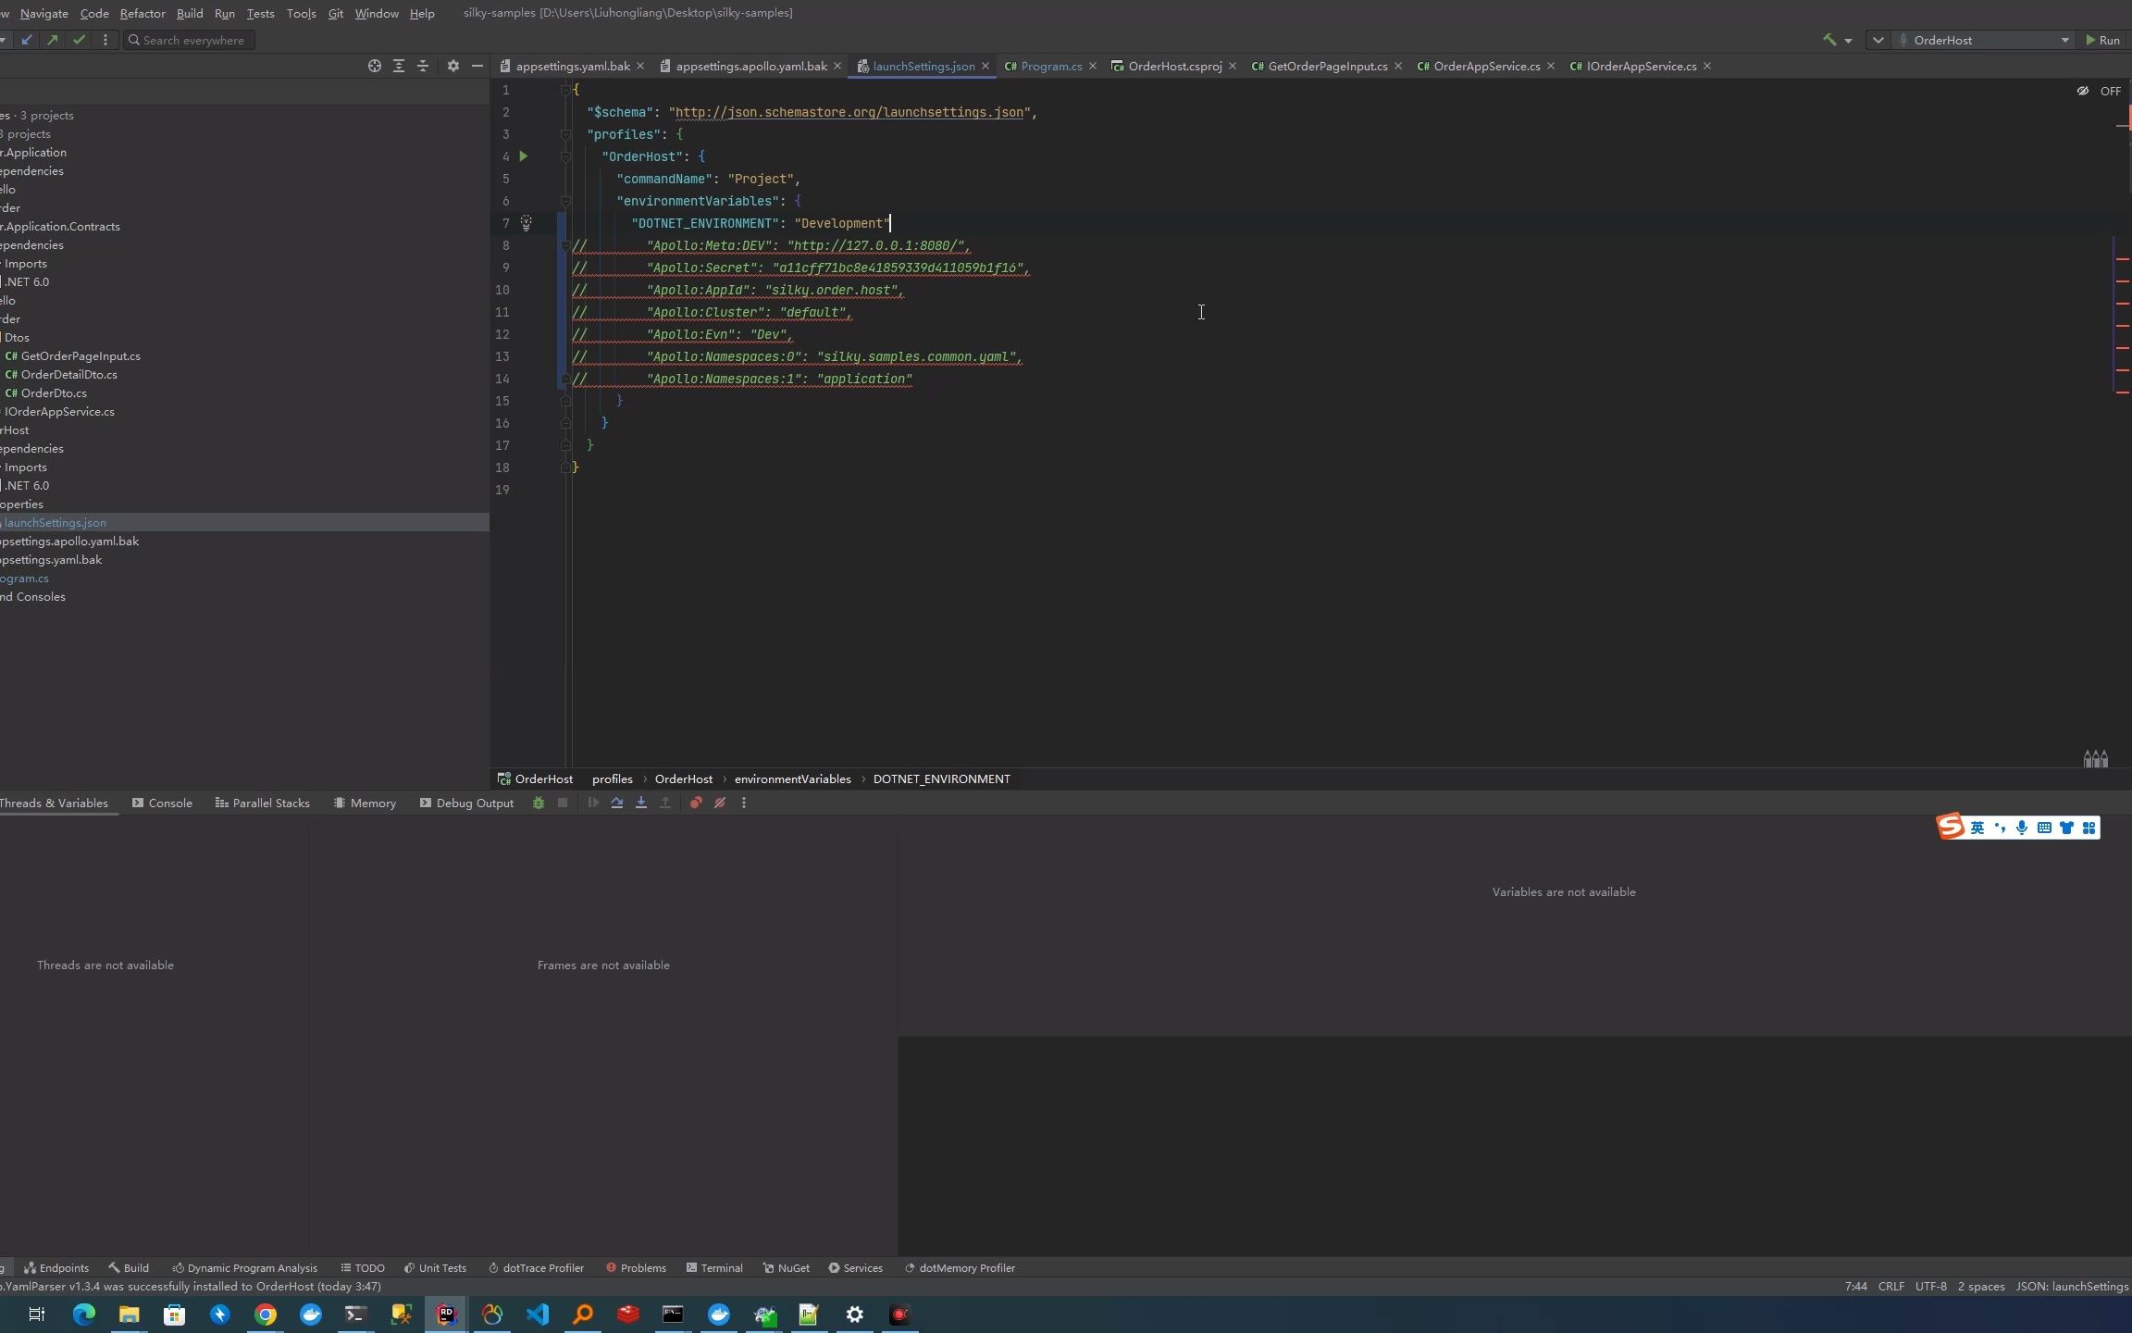Click the CRLF line separator in status bar

[x=1890, y=1287]
